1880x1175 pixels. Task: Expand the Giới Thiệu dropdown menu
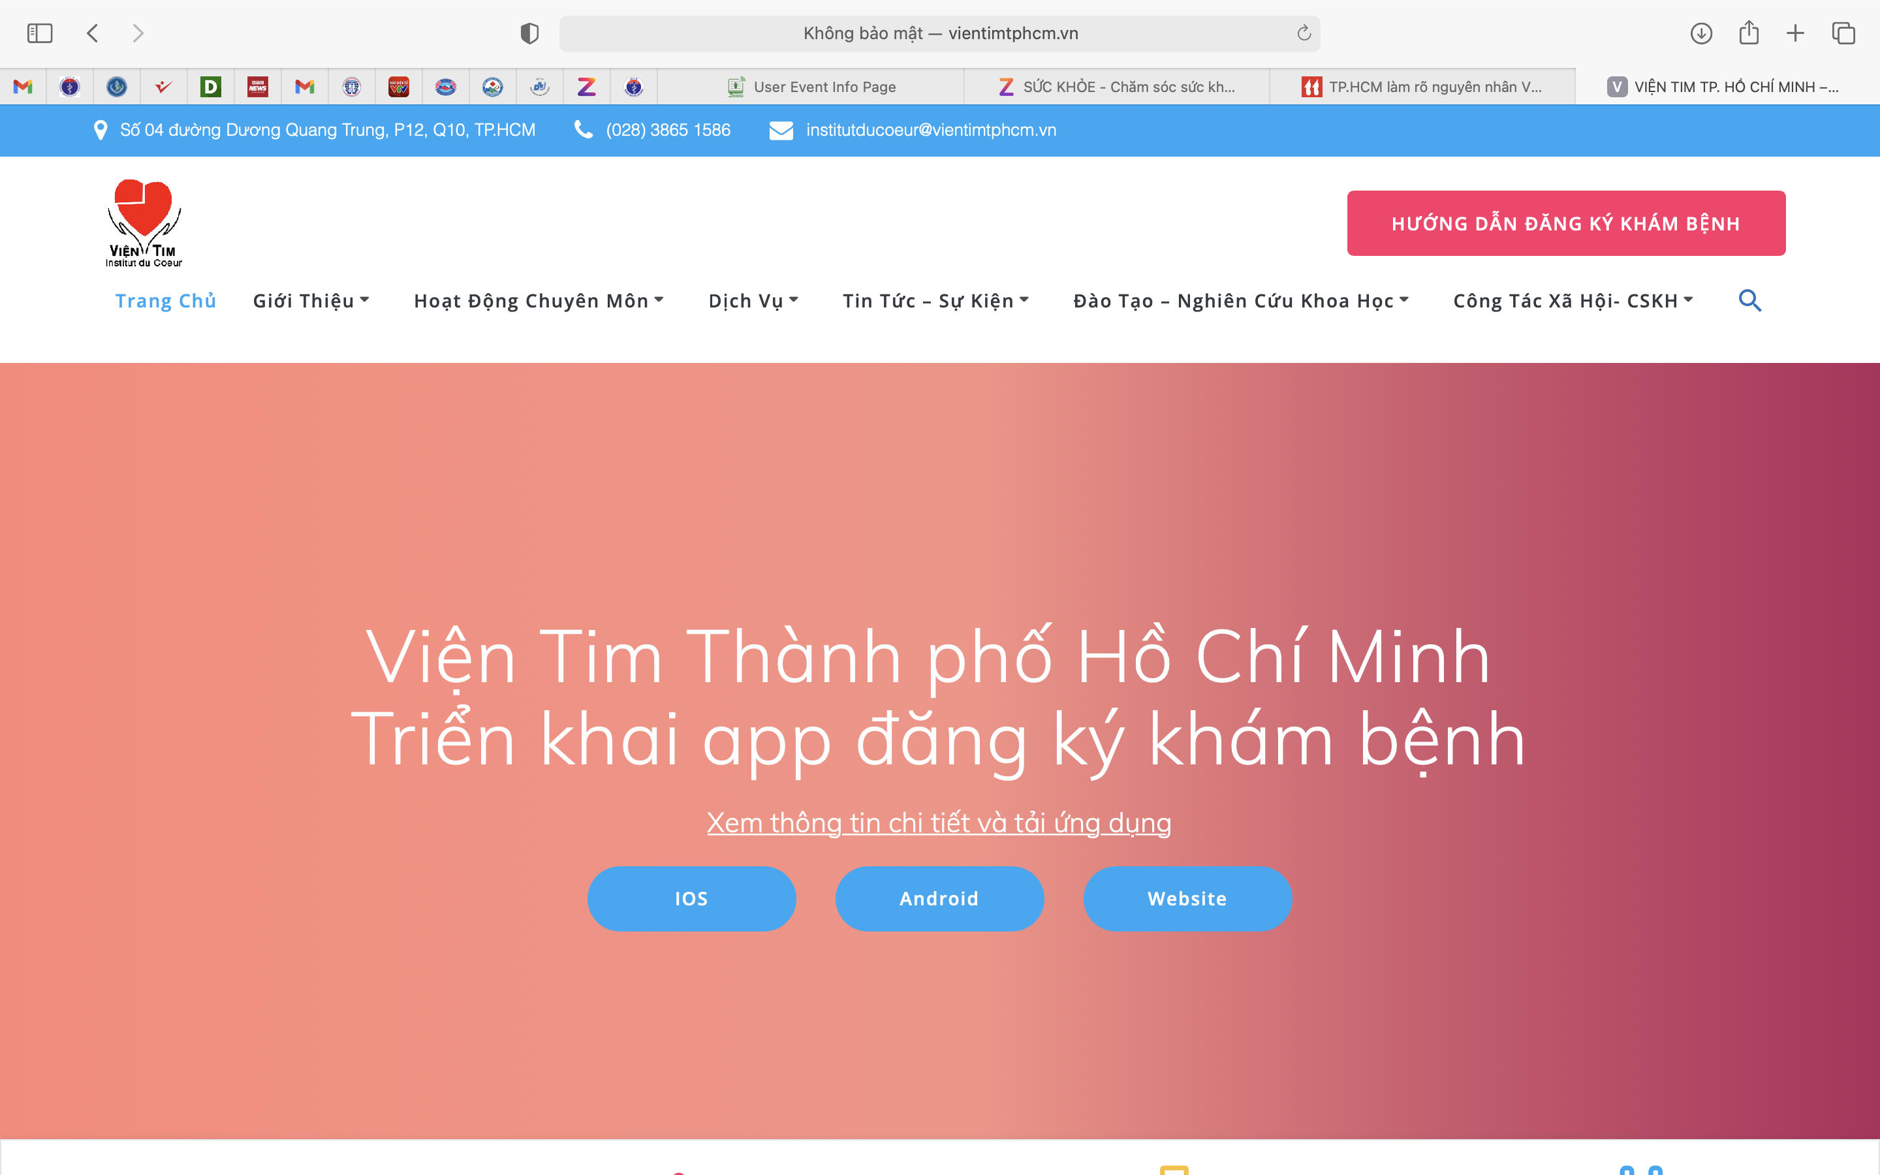311,301
